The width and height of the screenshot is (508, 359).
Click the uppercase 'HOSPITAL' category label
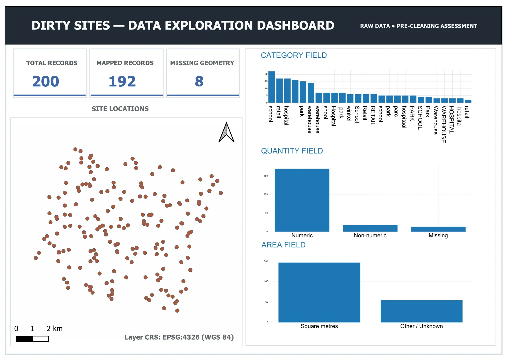452,120
